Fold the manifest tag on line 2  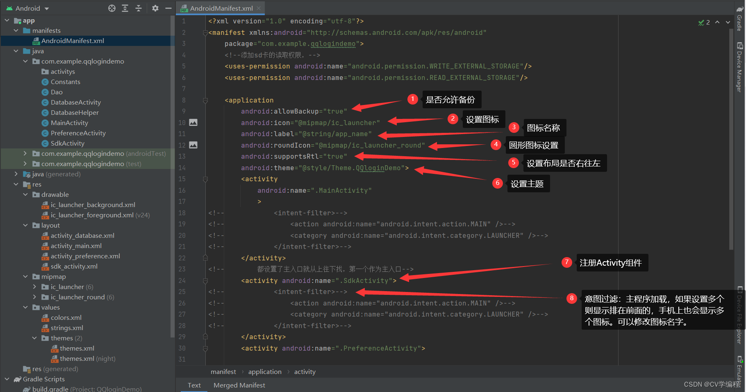coord(205,33)
